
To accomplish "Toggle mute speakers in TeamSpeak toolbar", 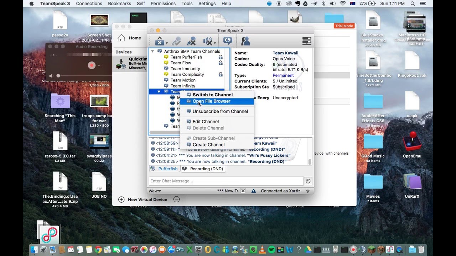I will click(208, 41).
